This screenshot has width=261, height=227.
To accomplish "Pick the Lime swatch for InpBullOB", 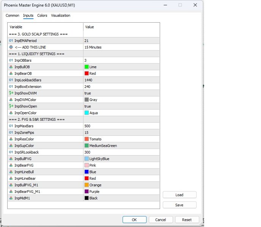I will tap(86, 67).
